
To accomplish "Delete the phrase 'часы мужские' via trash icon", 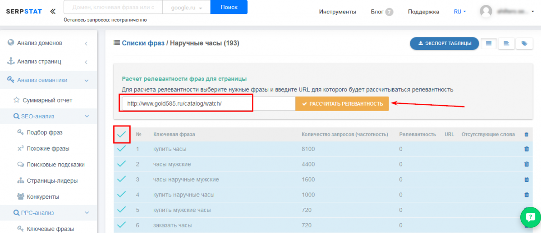I will coord(526,164).
